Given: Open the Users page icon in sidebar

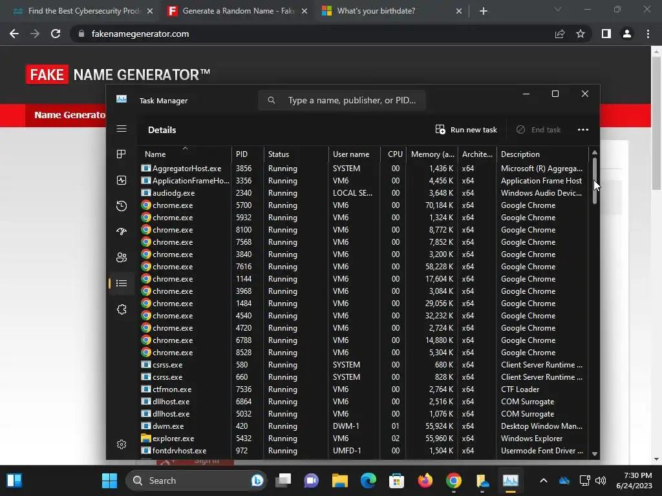Looking at the screenshot, I should (x=122, y=257).
